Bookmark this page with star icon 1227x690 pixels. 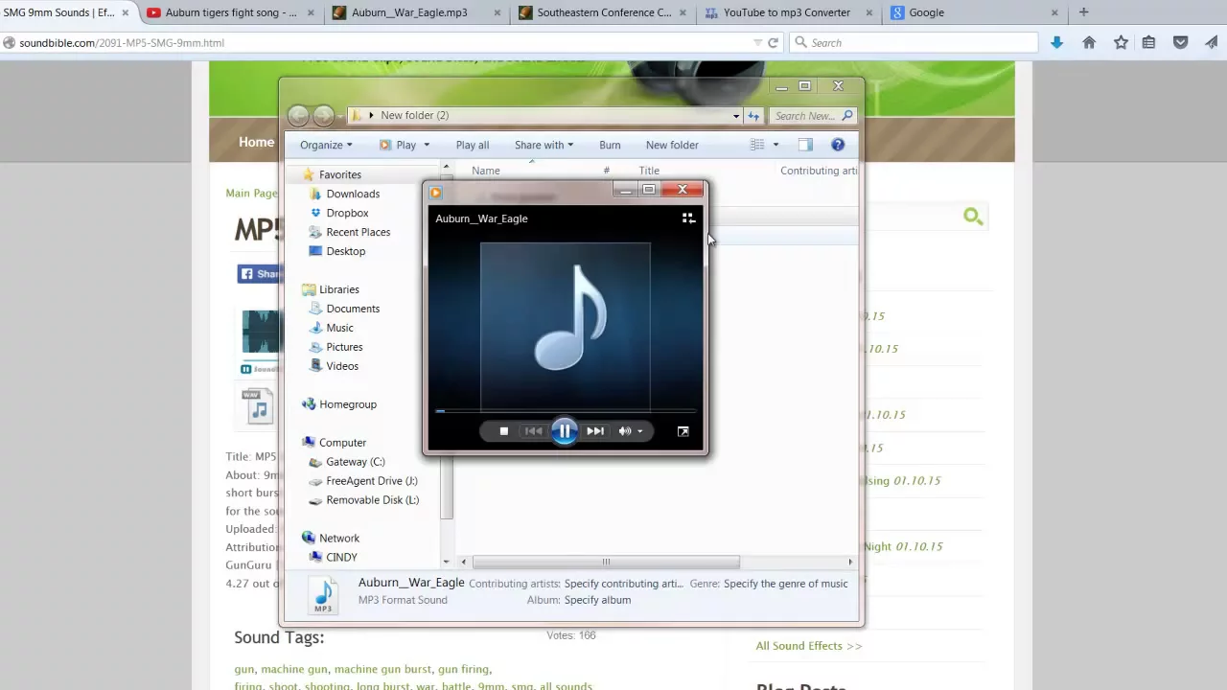(1121, 42)
